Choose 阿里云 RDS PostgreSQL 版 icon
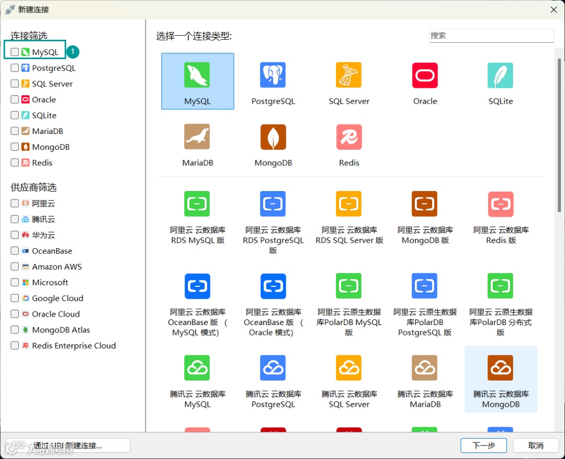 point(273,204)
